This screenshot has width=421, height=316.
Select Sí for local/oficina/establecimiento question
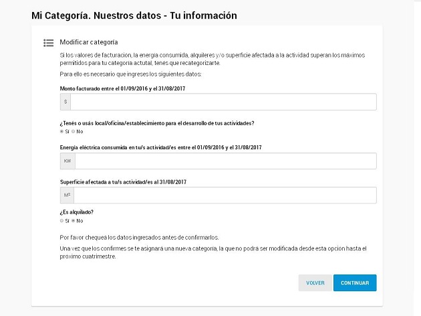coord(61,131)
